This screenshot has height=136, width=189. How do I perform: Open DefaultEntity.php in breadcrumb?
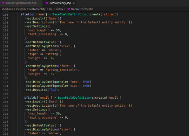(82, 9)
